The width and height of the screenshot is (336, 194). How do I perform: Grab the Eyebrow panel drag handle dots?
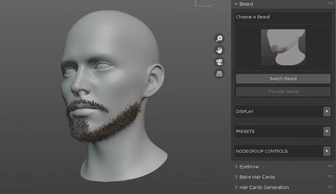[x=330, y=166]
